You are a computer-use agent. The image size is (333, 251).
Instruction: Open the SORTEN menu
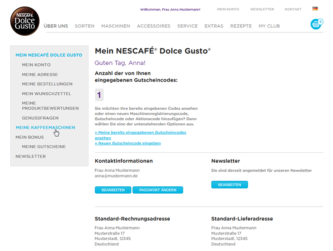(x=84, y=26)
